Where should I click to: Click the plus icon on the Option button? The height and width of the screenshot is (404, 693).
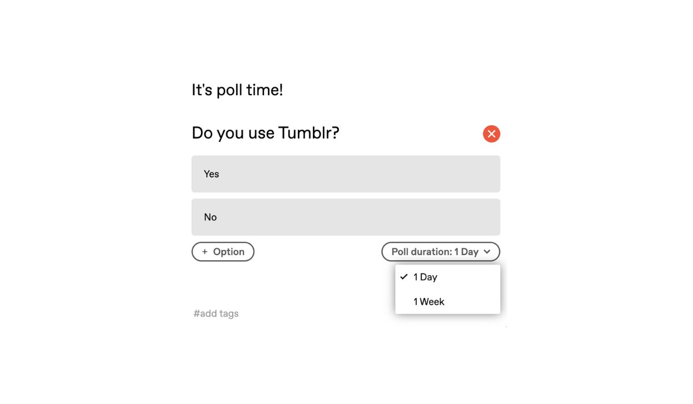click(204, 252)
